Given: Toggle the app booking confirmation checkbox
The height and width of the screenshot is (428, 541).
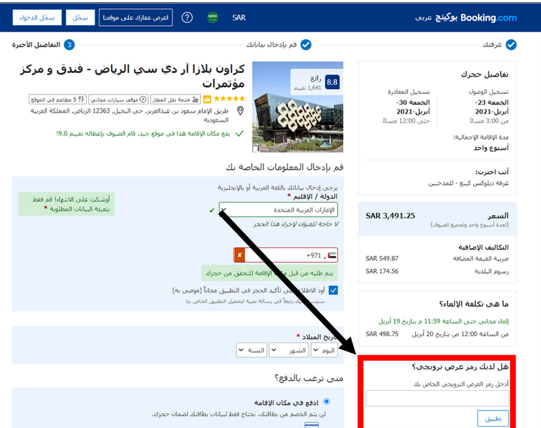Looking at the screenshot, I should [x=333, y=290].
